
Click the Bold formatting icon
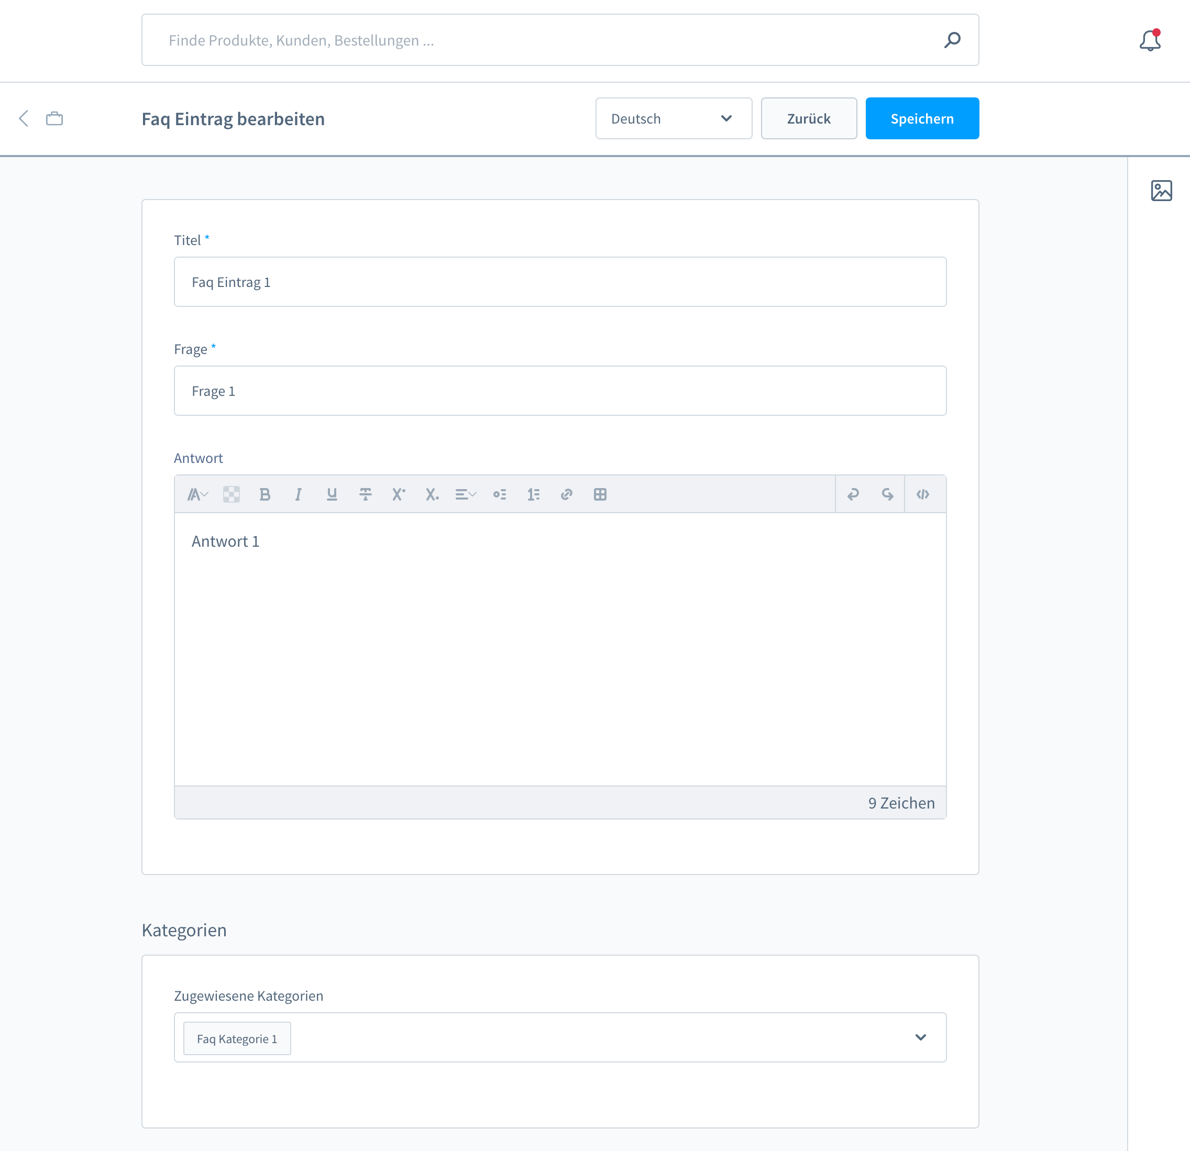(265, 494)
